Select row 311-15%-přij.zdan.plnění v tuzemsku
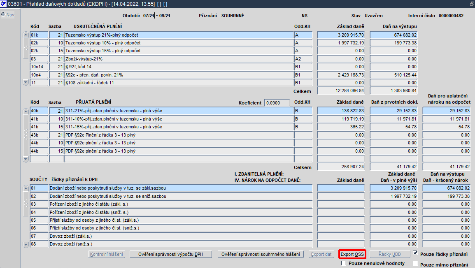The image size is (475, 269). [x=179, y=127]
